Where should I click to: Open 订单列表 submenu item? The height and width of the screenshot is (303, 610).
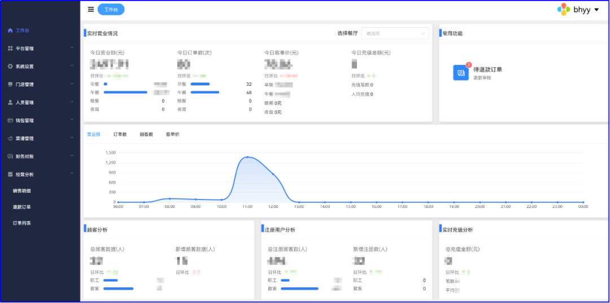tap(22, 223)
